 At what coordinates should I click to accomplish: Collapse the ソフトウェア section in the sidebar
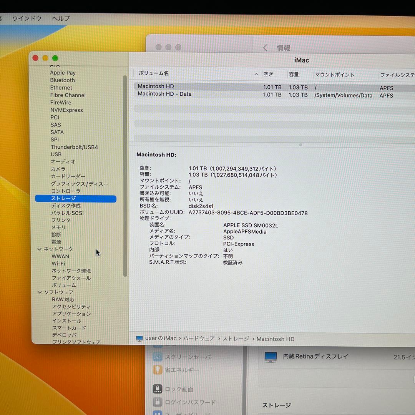coord(40,292)
